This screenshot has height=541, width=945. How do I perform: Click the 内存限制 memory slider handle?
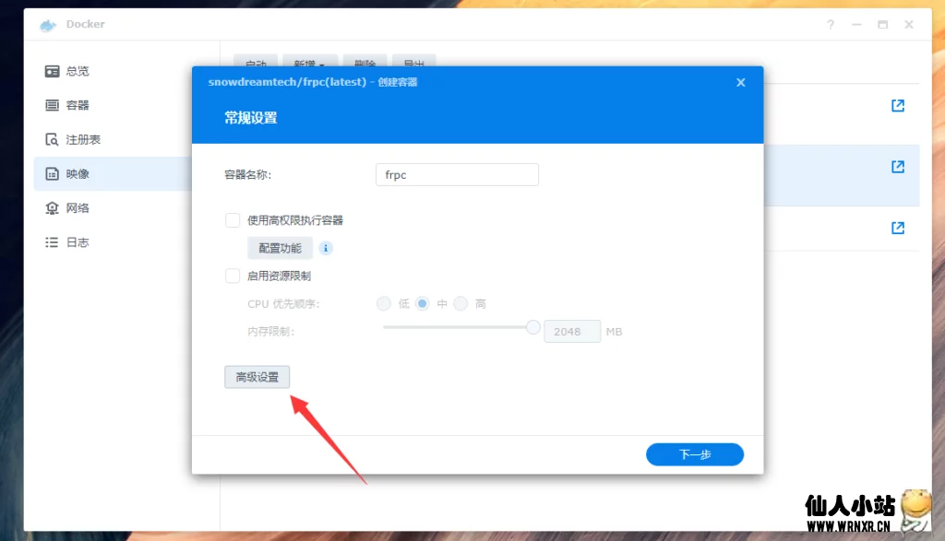[x=532, y=326]
